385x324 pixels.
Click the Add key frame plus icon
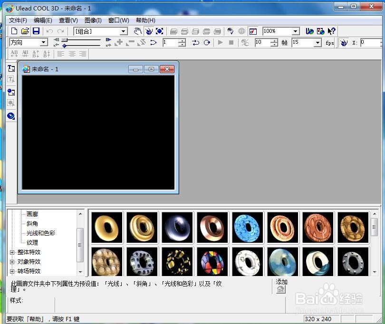[119, 42]
